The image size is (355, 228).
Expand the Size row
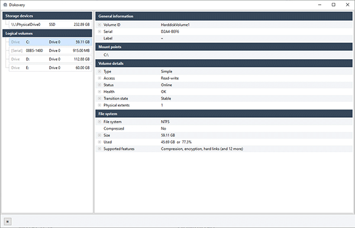tap(99, 135)
